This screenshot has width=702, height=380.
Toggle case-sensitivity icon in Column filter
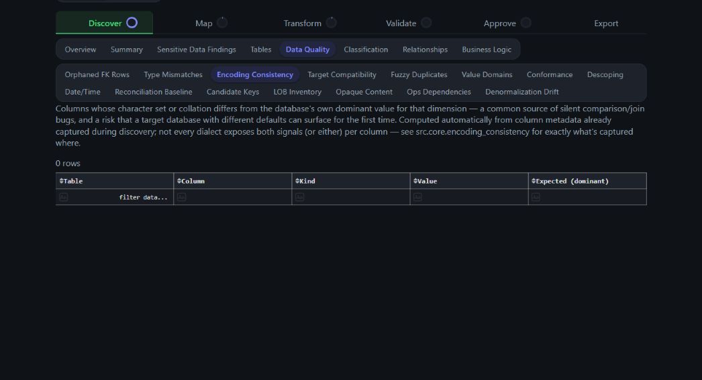coord(181,197)
